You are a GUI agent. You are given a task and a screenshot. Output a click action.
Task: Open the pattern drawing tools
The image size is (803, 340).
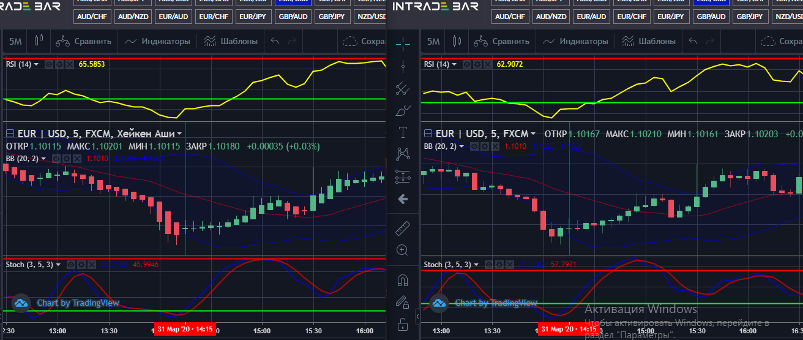[403, 154]
